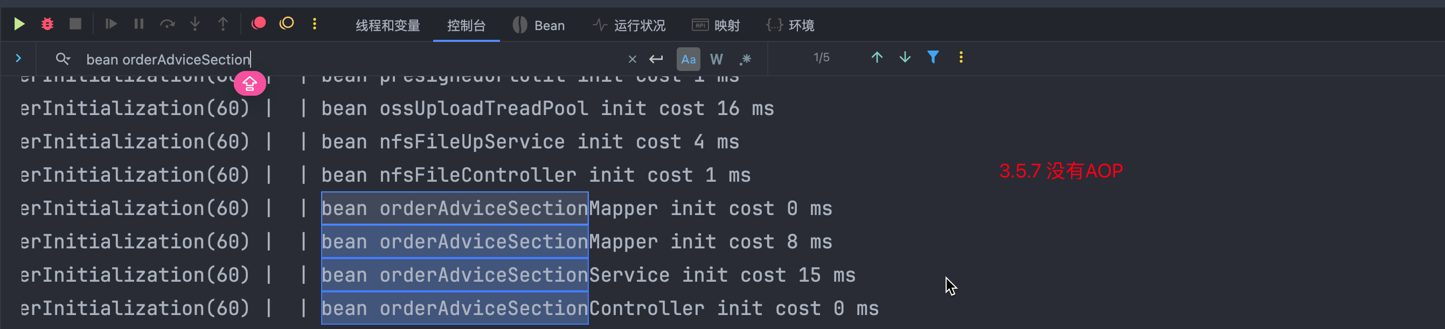Select the 控制台 tab

pyautogui.click(x=466, y=25)
